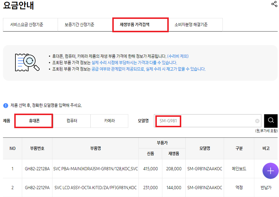This screenshot has height=197, width=279.
Task: Switch to 보증기간 산정기준 tab
Action: (85, 25)
